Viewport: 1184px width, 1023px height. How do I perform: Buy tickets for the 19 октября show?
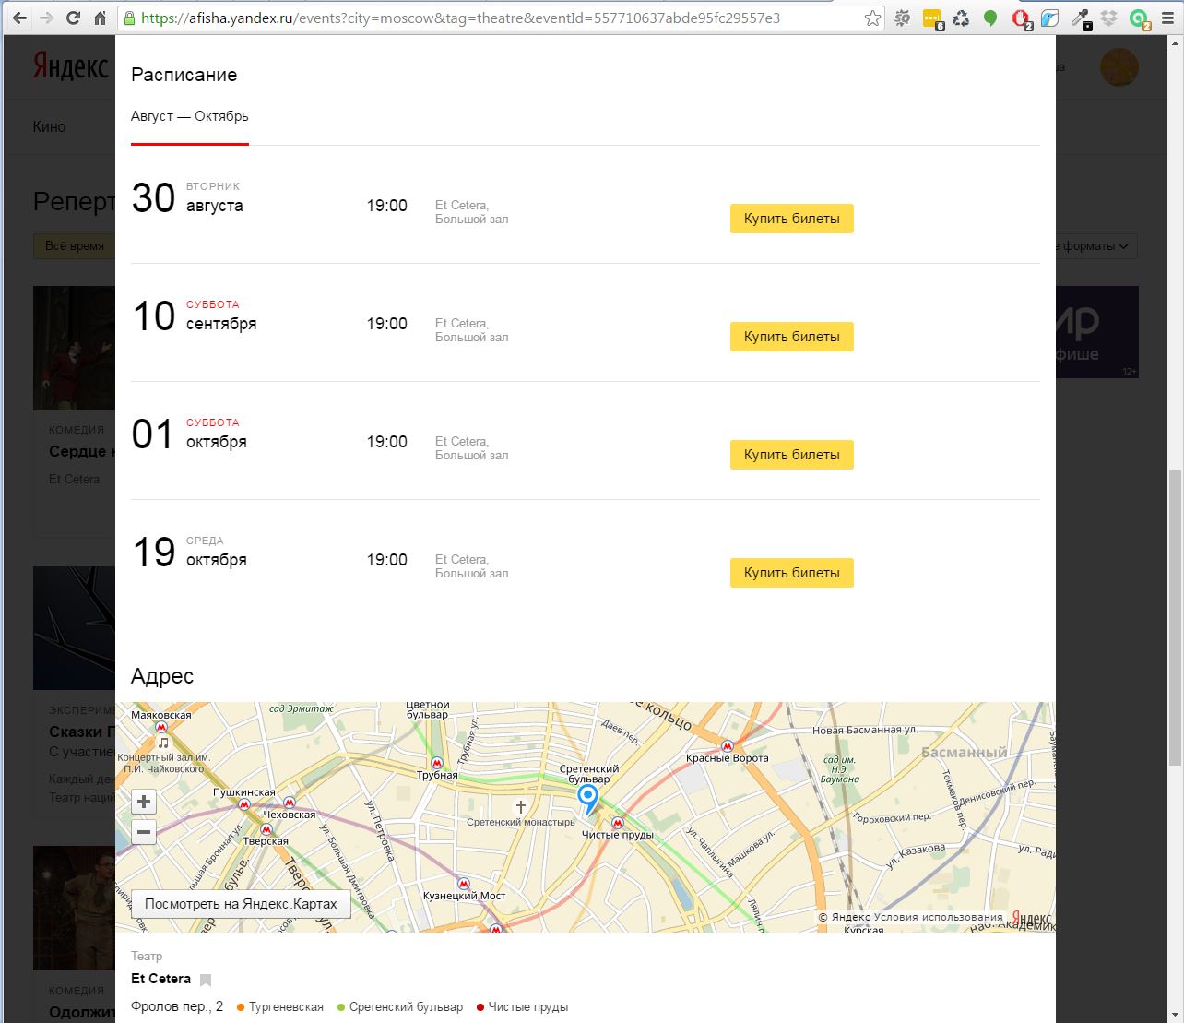tap(791, 573)
